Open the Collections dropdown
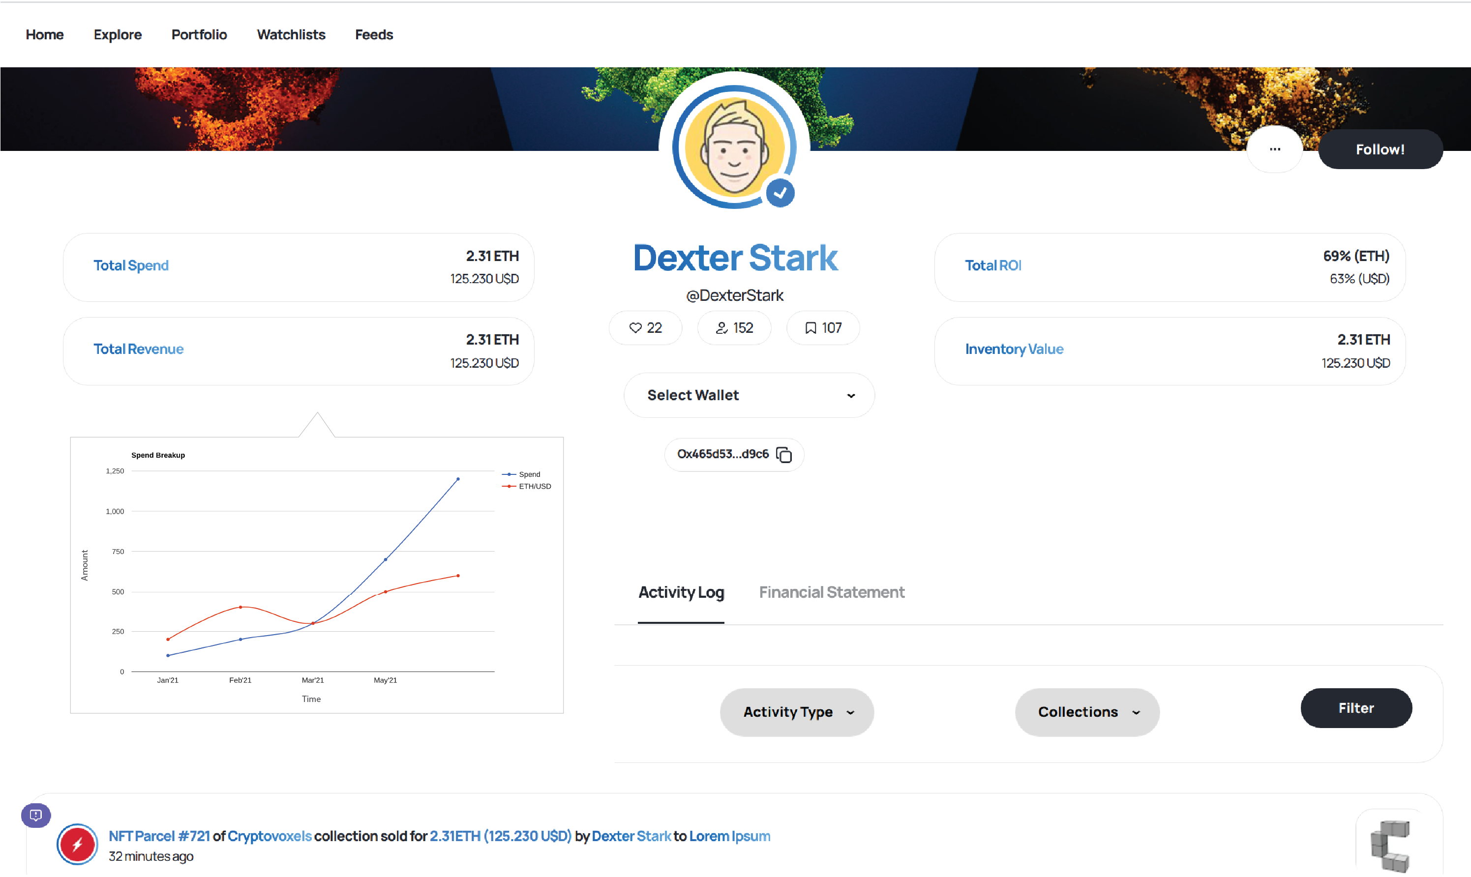The image size is (1471, 877). tap(1087, 712)
